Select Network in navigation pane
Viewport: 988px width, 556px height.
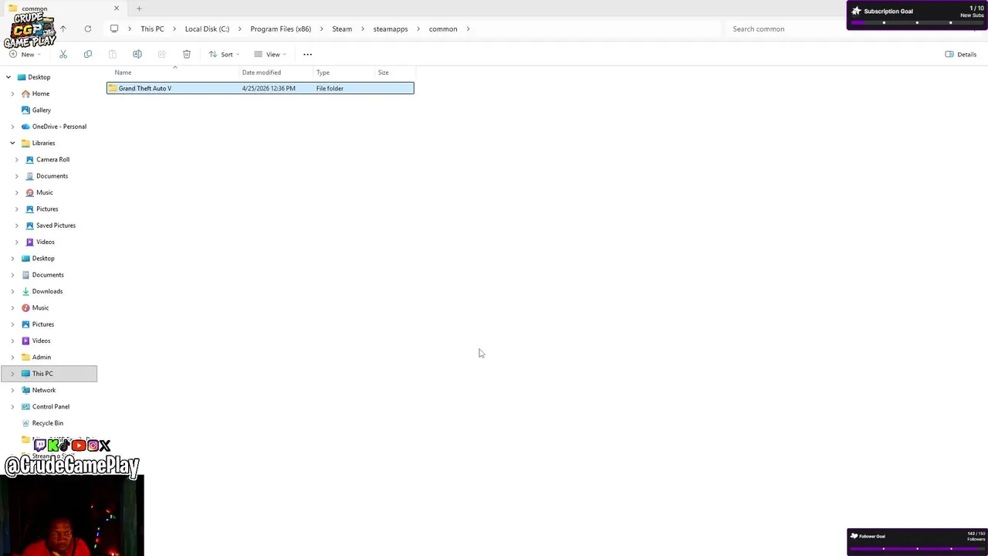44,390
